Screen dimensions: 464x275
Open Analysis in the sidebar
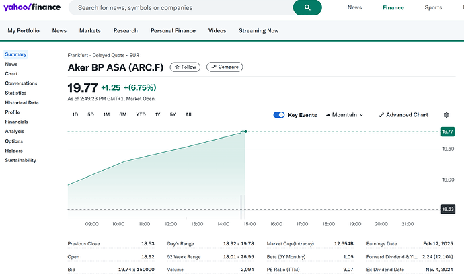tap(15, 131)
